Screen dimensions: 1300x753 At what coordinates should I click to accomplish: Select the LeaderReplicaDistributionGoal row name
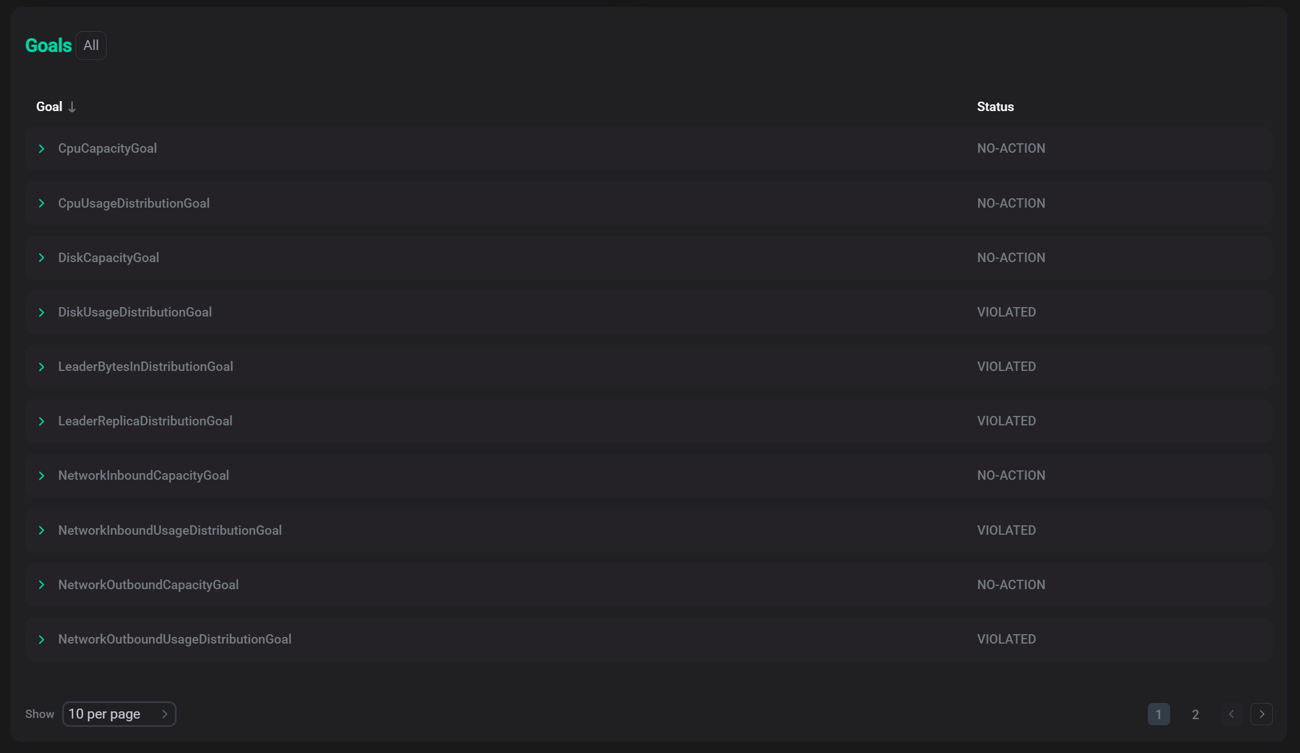(145, 421)
